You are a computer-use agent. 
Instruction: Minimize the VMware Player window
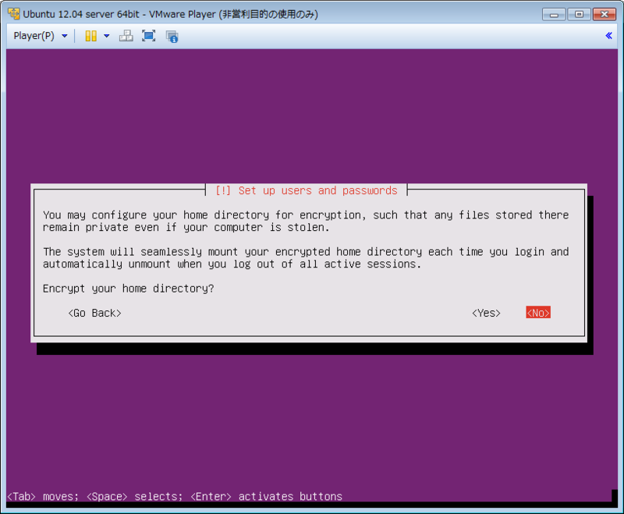554,14
